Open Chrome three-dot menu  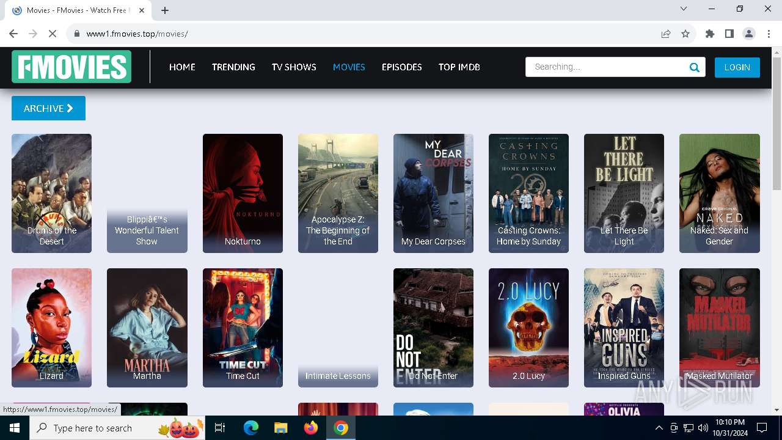pos(769,34)
